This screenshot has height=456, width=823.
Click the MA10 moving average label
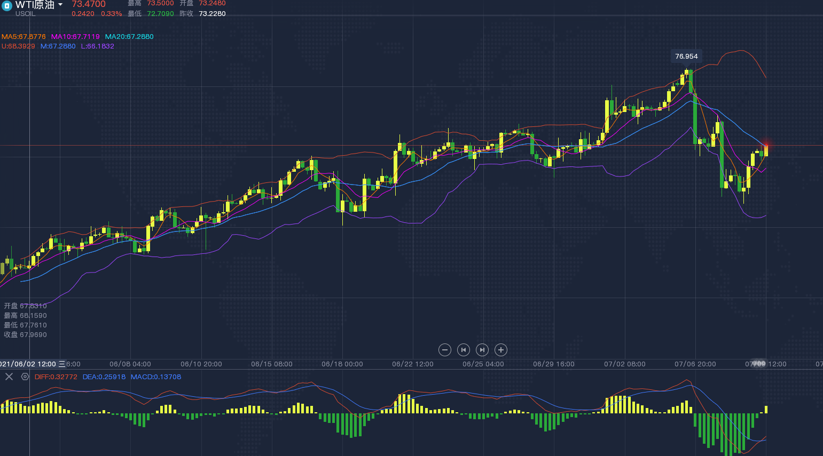[x=75, y=37]
